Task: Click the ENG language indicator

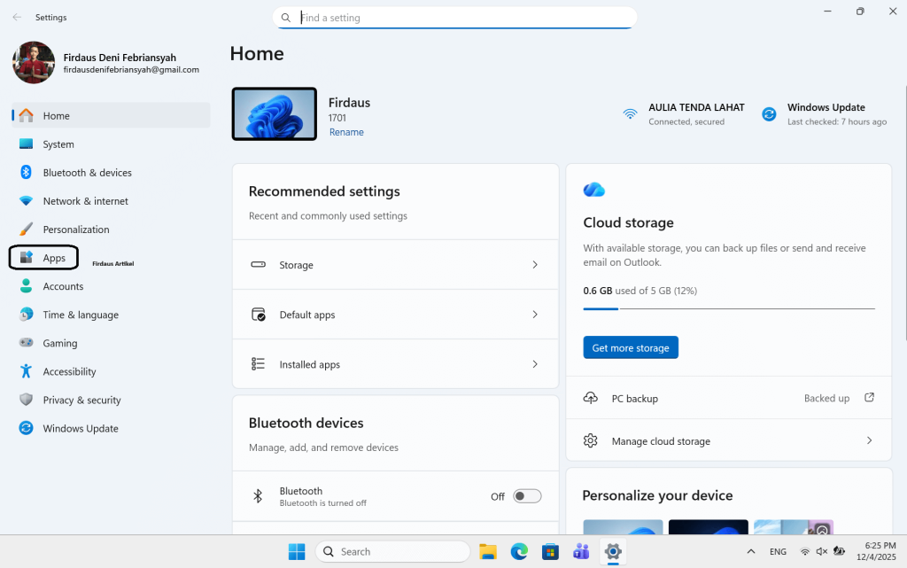Action: (778, 551)
